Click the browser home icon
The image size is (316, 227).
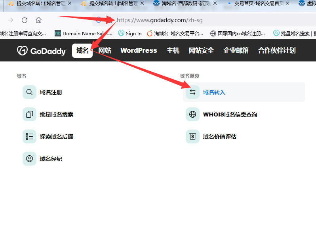click(38, 20)
